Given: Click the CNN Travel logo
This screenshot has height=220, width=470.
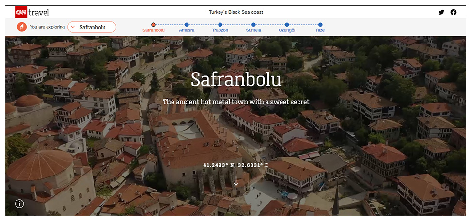Looking at the screenshot, I should click(x=32, y=12).
